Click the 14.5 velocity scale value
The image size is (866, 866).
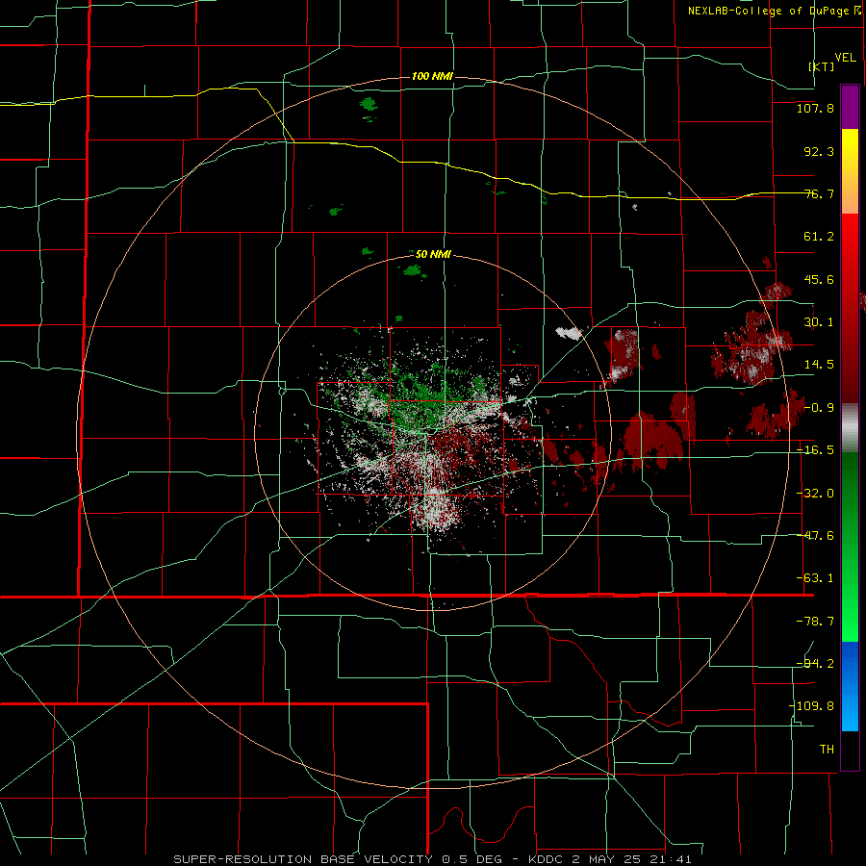(819, 365)
